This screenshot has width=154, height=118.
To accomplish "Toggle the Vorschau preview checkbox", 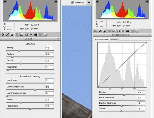I will (72, 2).
